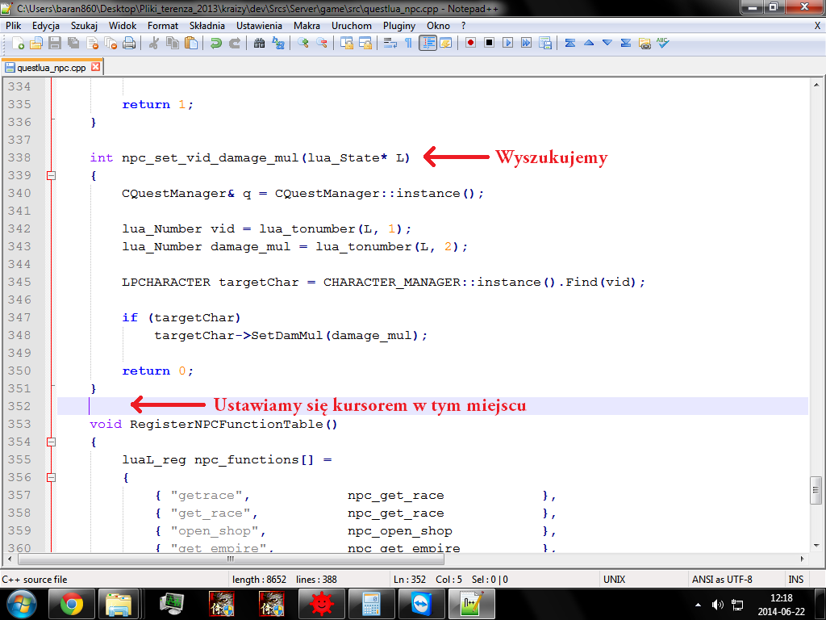Stop macro recording with the black square icon

coord(489,44)
